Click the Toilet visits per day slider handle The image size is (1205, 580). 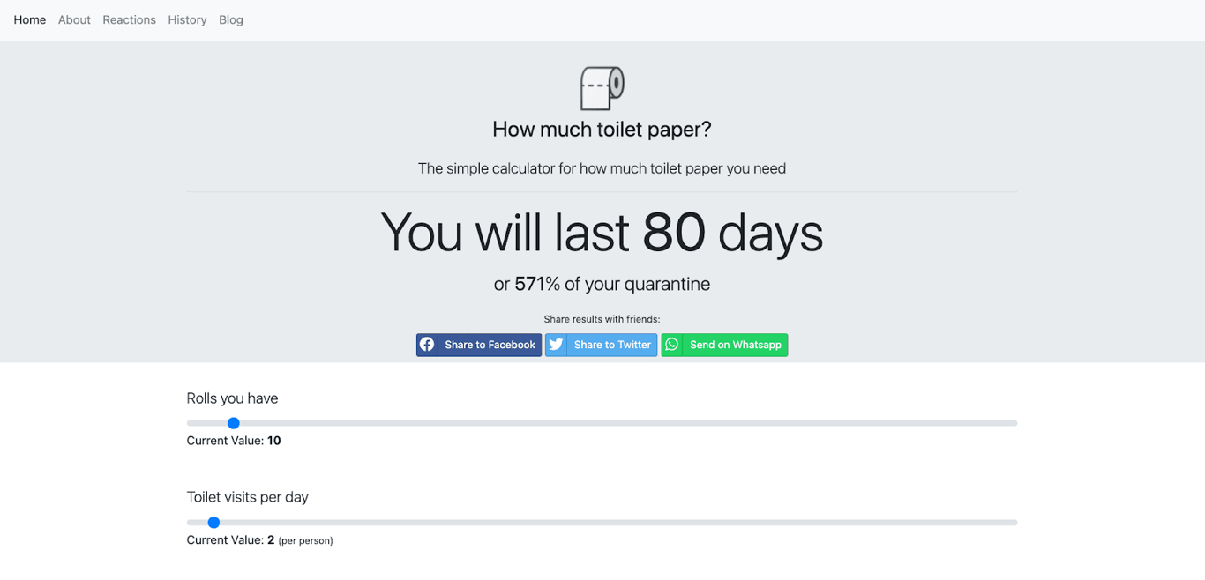(x=213, y=523)
